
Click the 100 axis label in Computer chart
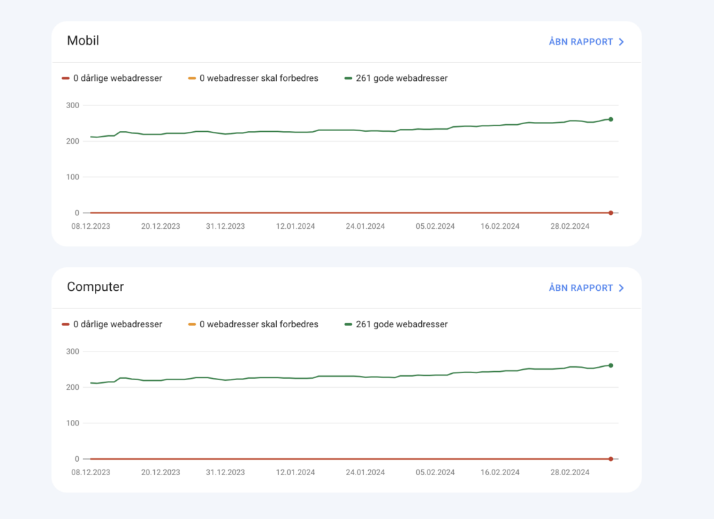click(73, 423)
